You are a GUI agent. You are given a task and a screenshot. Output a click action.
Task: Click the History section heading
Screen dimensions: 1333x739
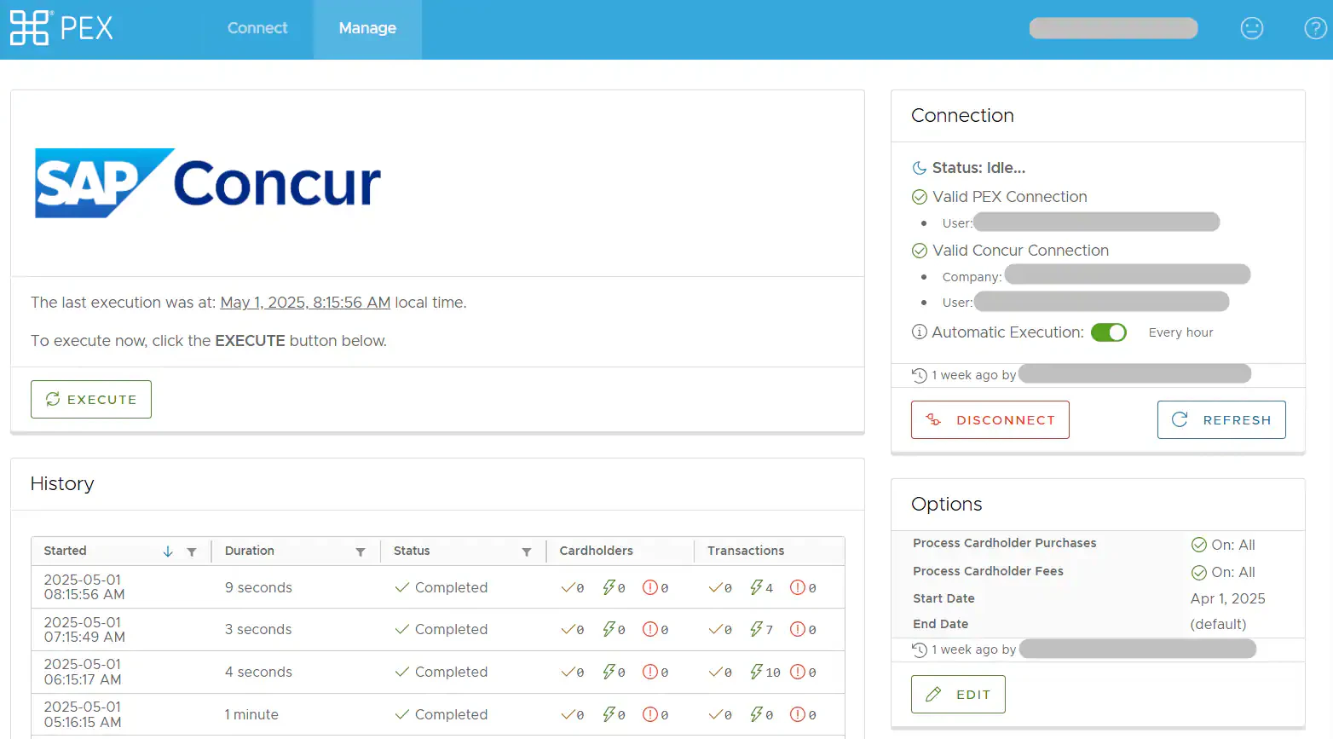62,483
